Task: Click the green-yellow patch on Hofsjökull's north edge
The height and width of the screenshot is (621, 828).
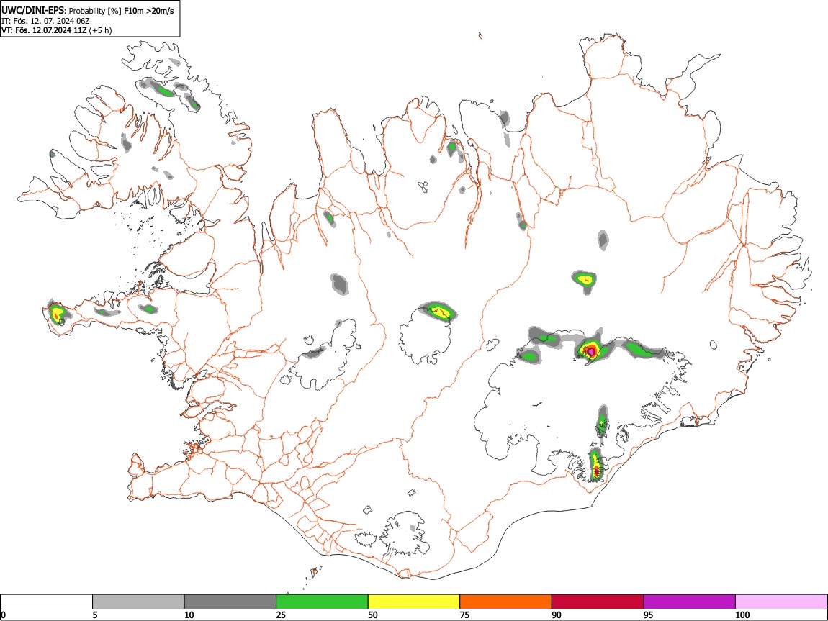Action: click(438, 312)
